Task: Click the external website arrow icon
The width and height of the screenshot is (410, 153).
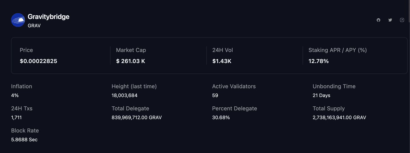Action: click(x=402, y=20)
